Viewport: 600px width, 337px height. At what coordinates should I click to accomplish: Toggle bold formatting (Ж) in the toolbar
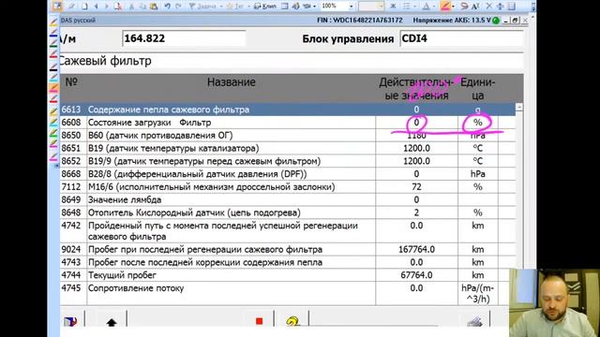point(393,7)
